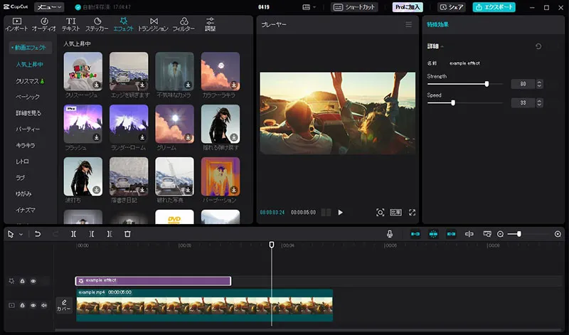Click the ショートカット shortcut button
Image resolution: width=569 pixels, height=335 pixels.
coord(355,7)
